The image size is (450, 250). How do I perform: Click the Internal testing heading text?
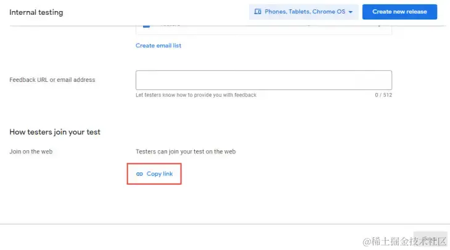pos(36,12)
